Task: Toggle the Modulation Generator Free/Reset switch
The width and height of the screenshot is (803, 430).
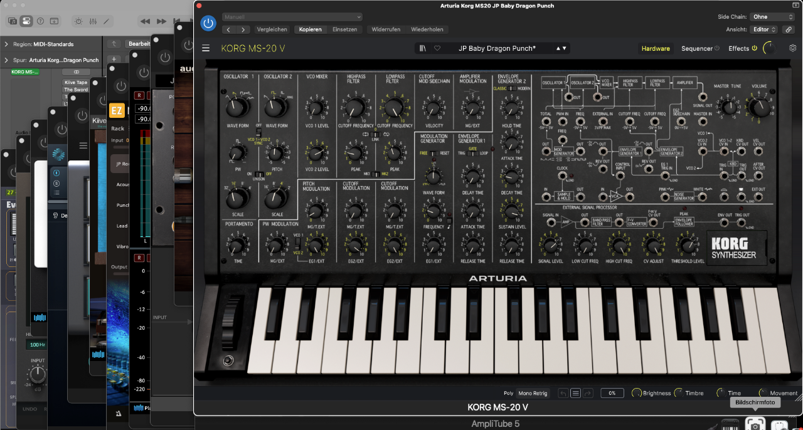Action: [433, 153]
